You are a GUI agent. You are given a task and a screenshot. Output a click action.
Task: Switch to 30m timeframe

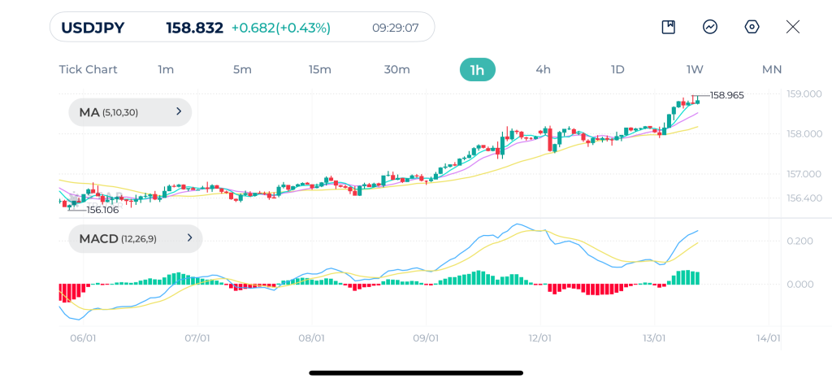coord(396,70)
